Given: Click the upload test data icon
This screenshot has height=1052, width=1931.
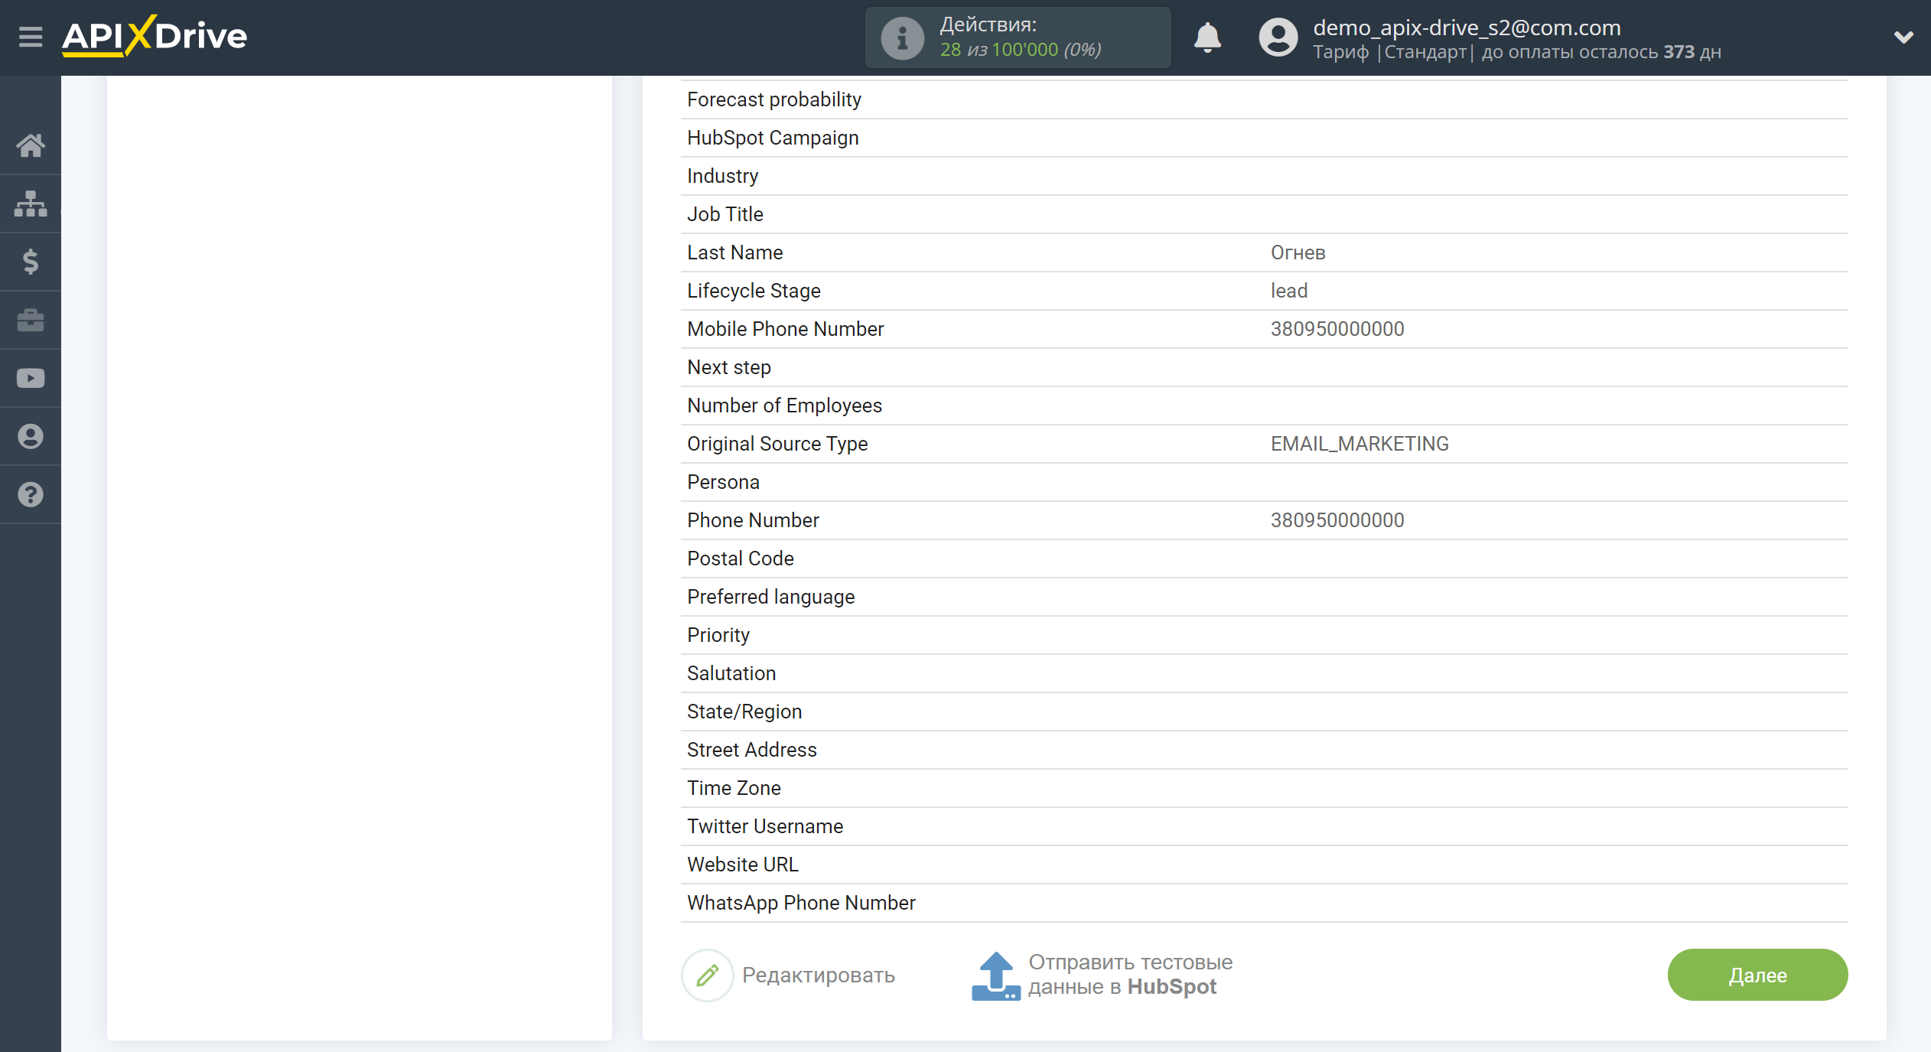Looking at the screenshot, I should tap(995, 975).
